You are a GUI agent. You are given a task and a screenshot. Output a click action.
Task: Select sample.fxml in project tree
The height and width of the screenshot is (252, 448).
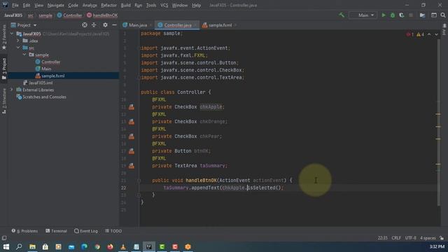tap(50, 76)
